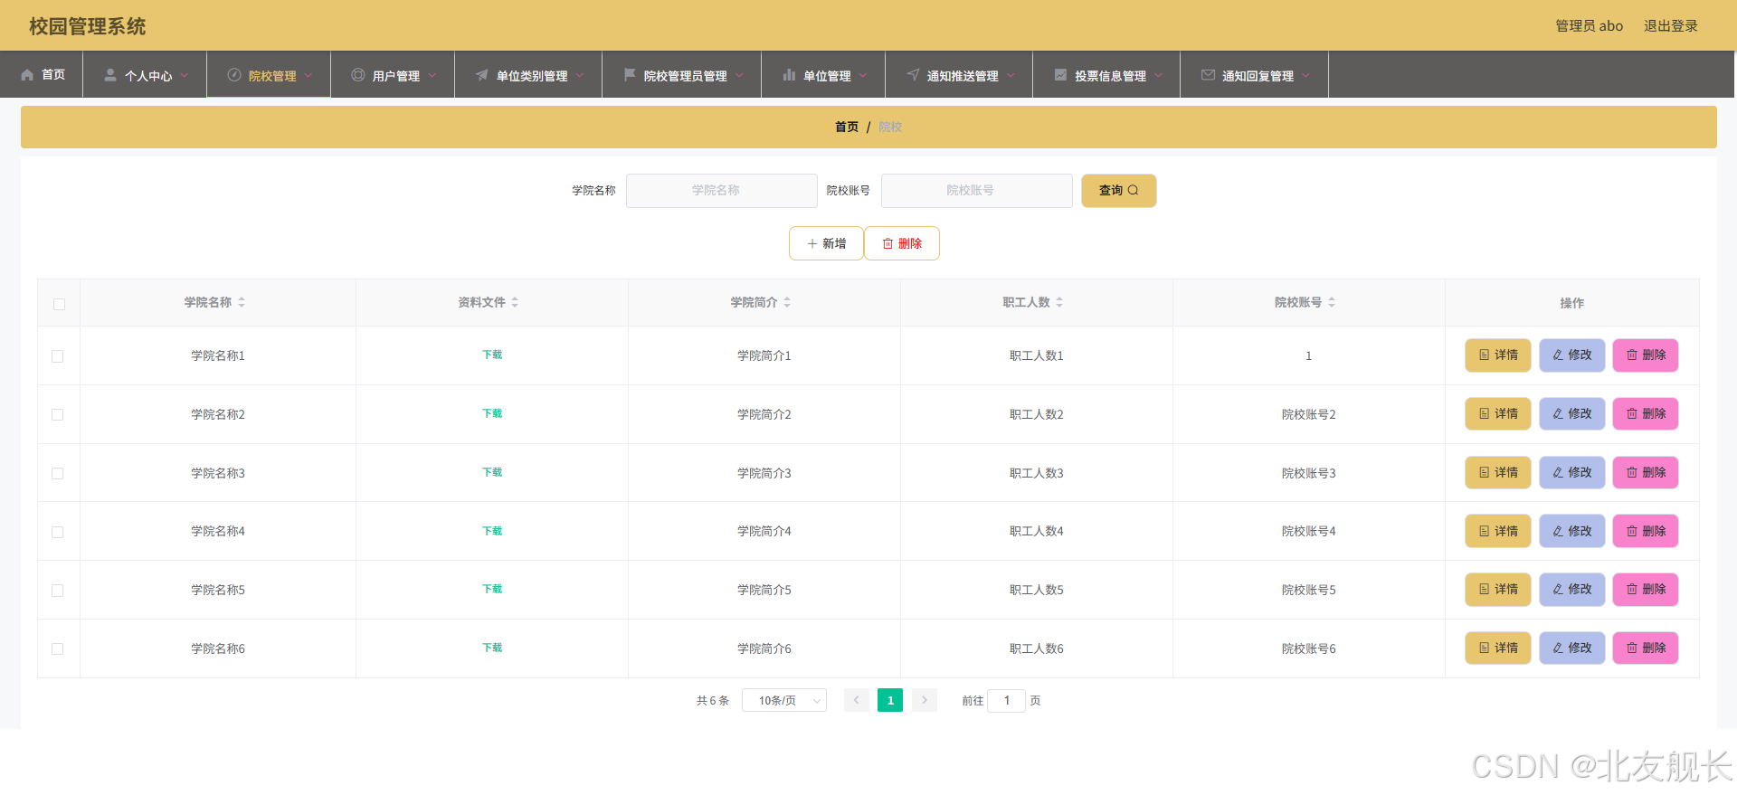Click the sort arrows on 学院简介 column

click(787, 302)
